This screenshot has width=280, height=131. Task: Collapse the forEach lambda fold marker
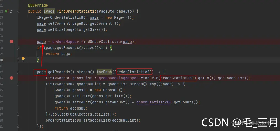[x=18, y=72]
